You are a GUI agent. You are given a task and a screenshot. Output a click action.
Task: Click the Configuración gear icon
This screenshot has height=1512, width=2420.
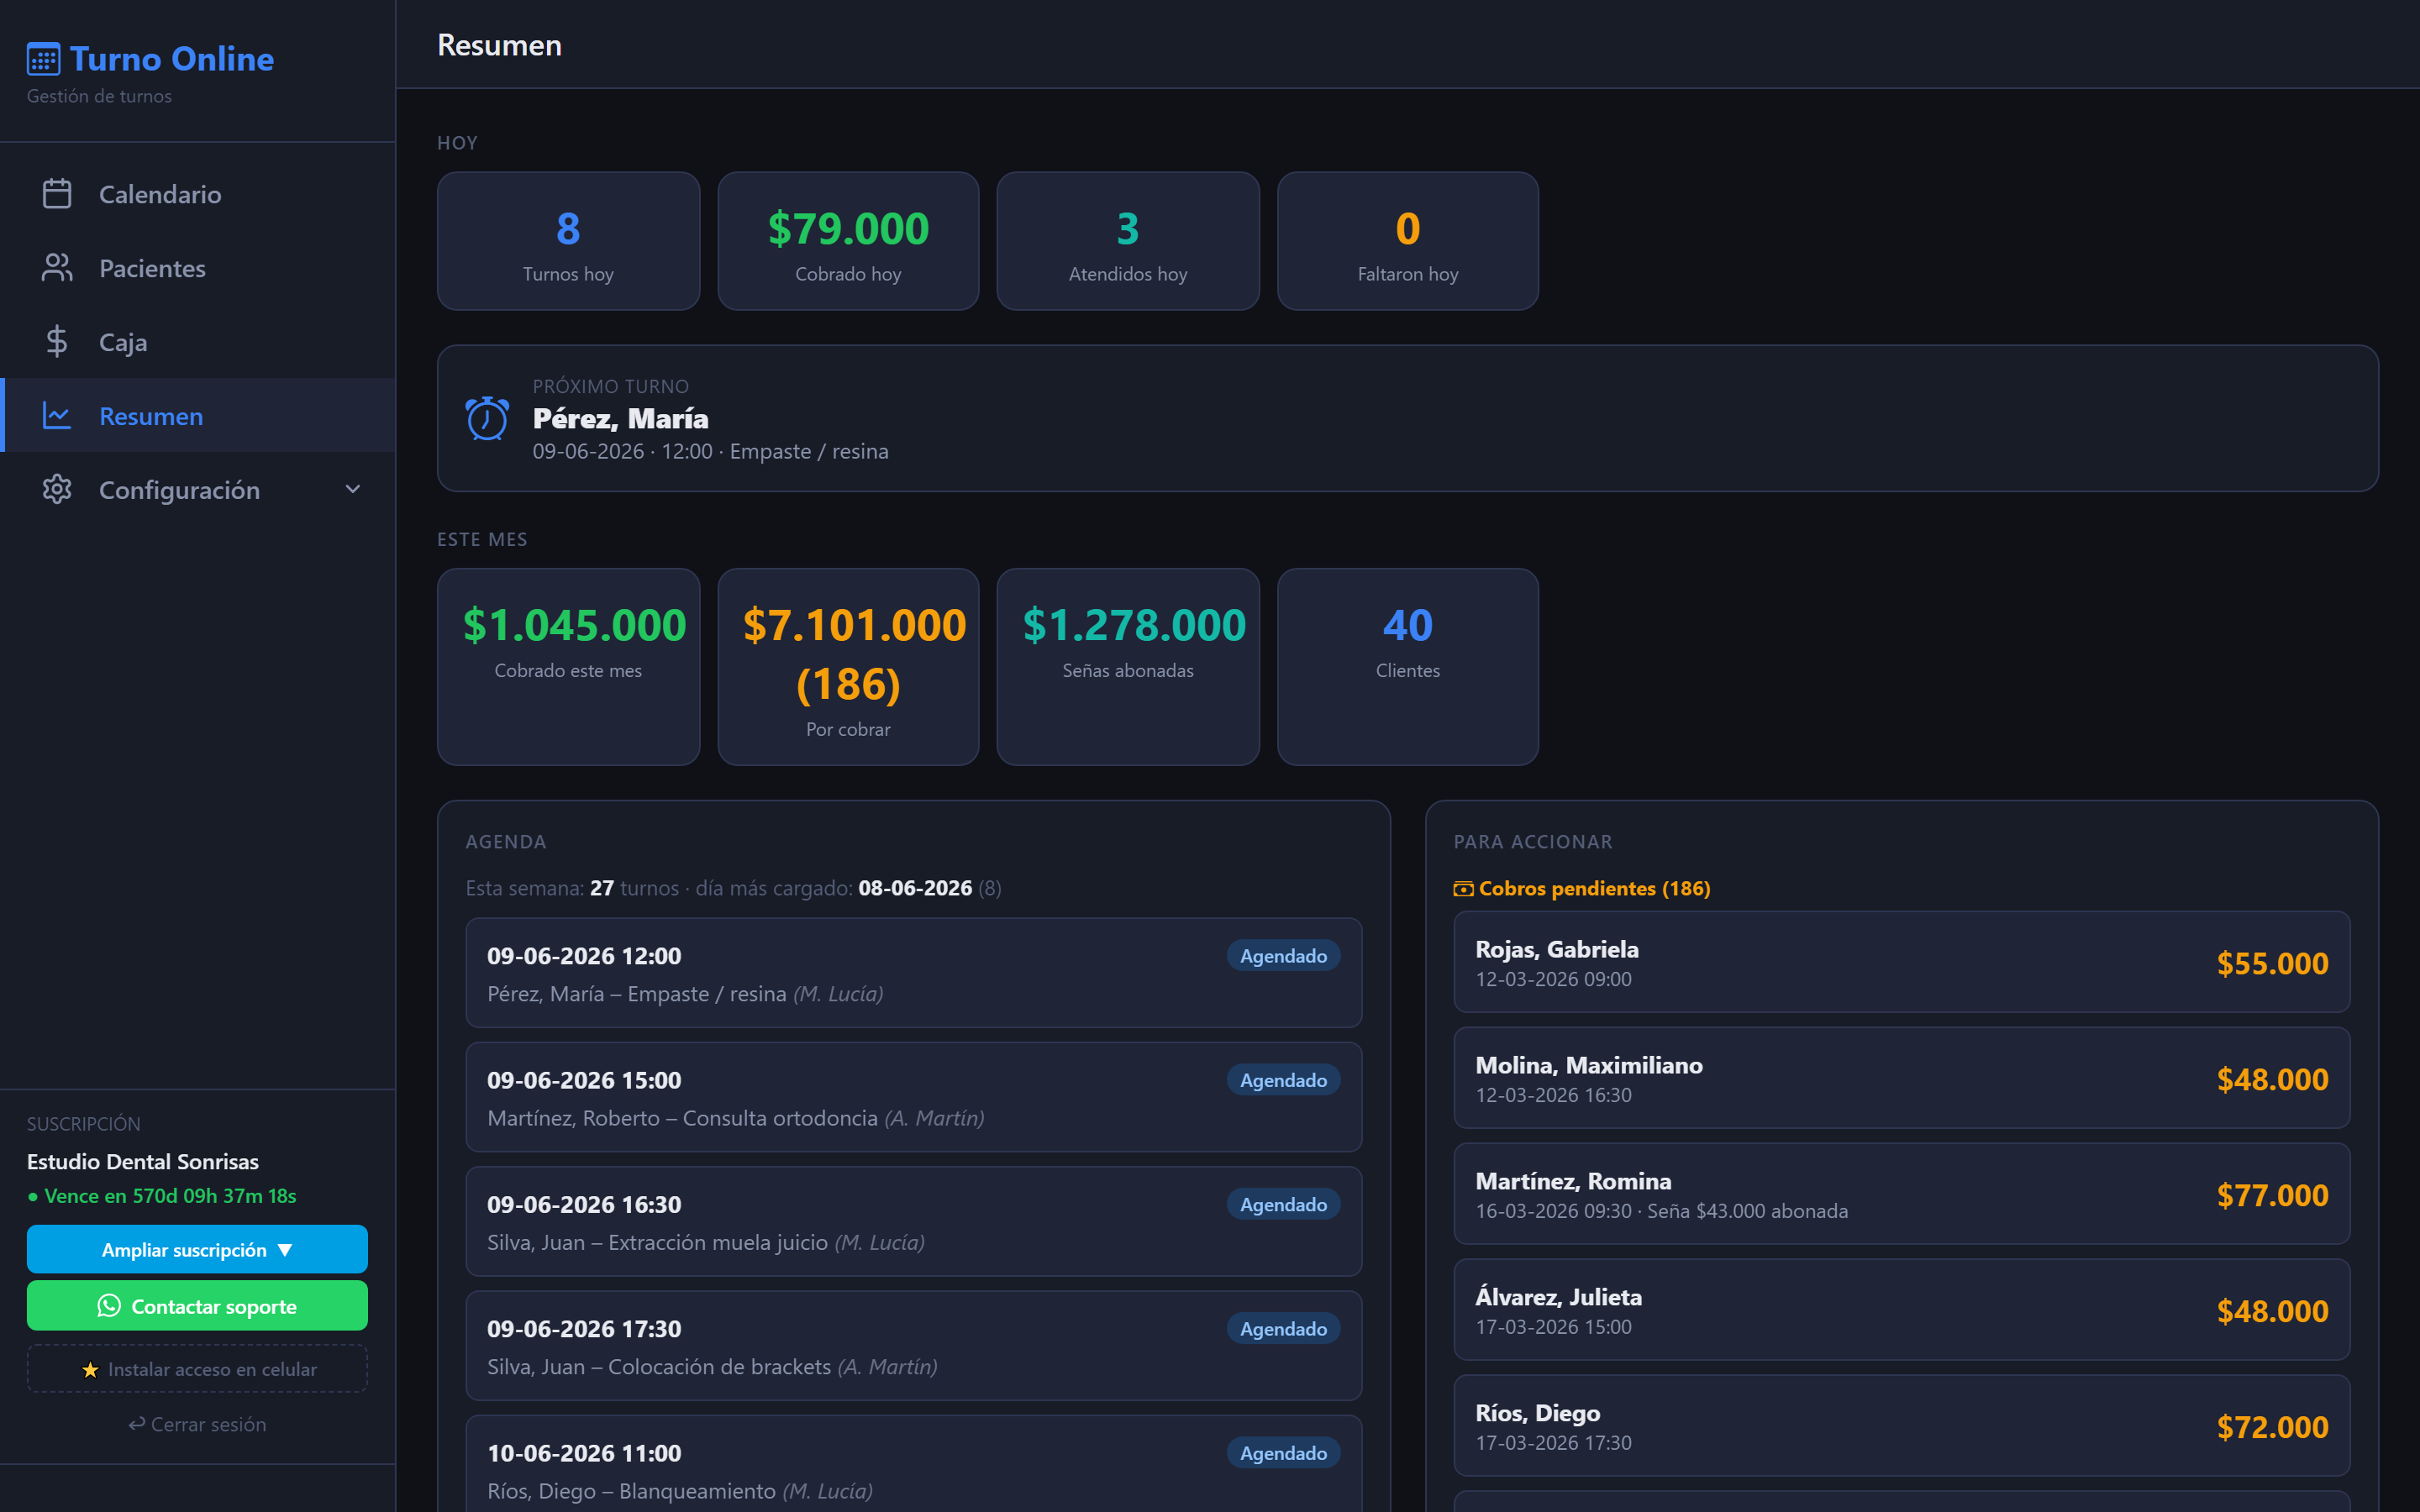tap(57, 490)
